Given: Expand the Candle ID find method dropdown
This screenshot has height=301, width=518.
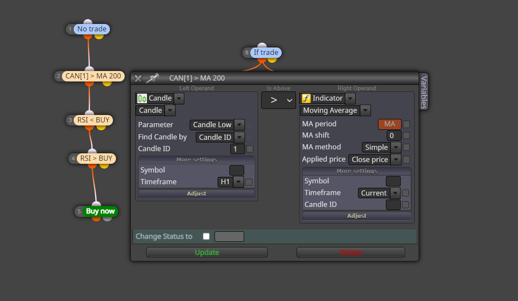Looking at the screenshot, I should (x=239, y=137).
